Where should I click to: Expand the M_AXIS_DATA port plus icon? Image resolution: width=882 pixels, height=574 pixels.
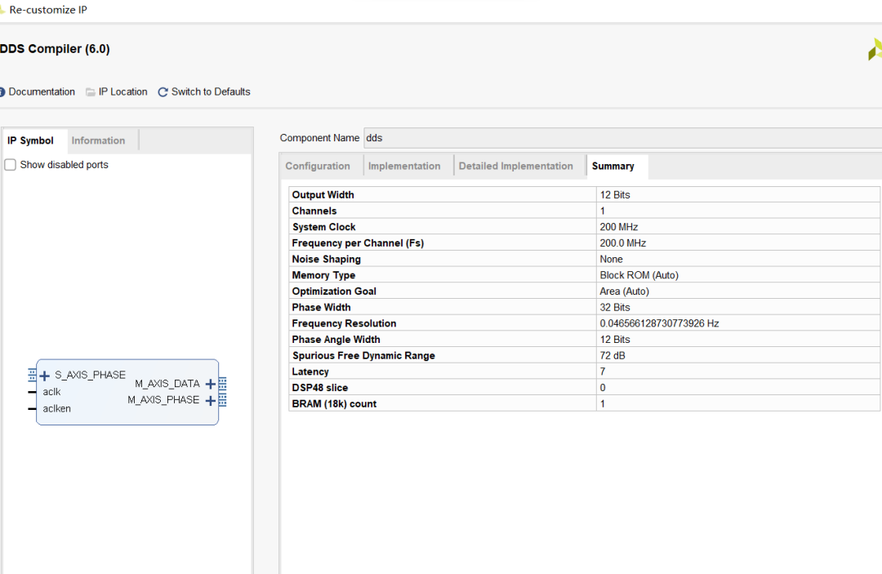(x=211, y=384)
